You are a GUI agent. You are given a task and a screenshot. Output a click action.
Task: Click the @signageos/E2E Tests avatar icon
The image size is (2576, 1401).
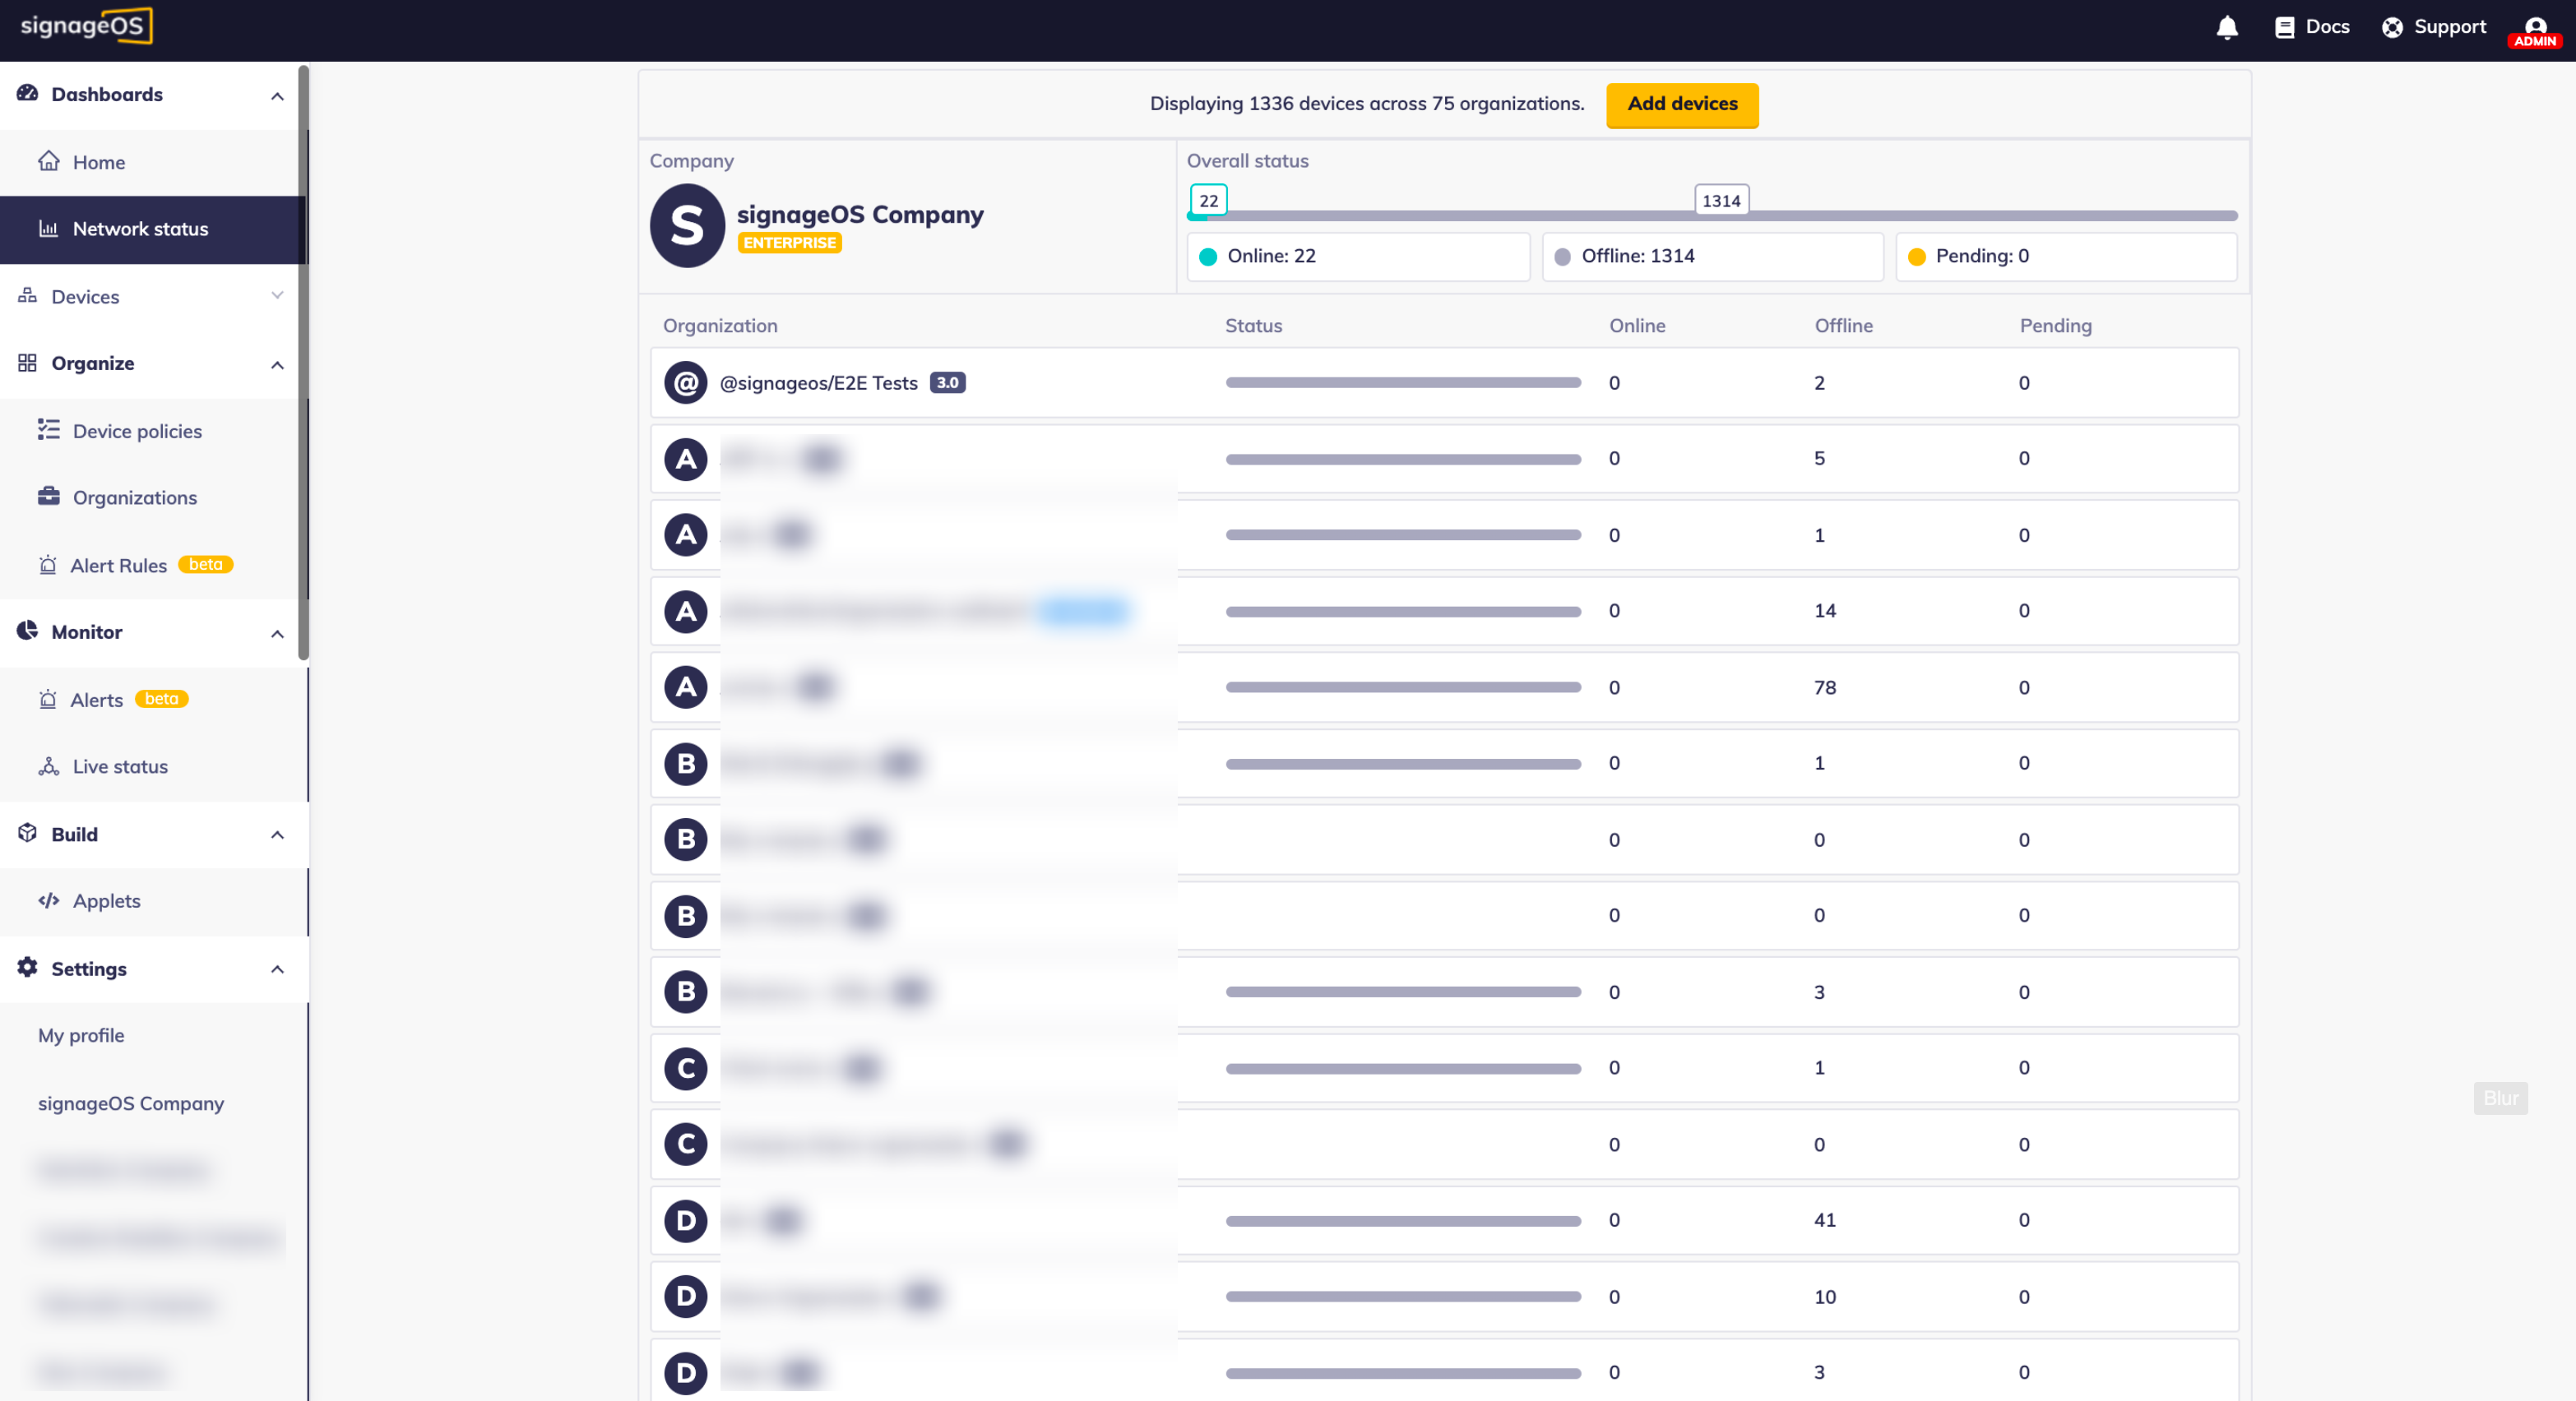click(685, 383)
